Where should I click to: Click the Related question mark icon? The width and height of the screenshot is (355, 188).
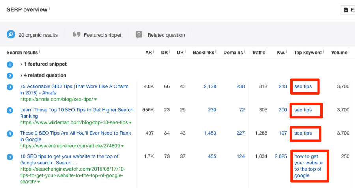(139, 34)
